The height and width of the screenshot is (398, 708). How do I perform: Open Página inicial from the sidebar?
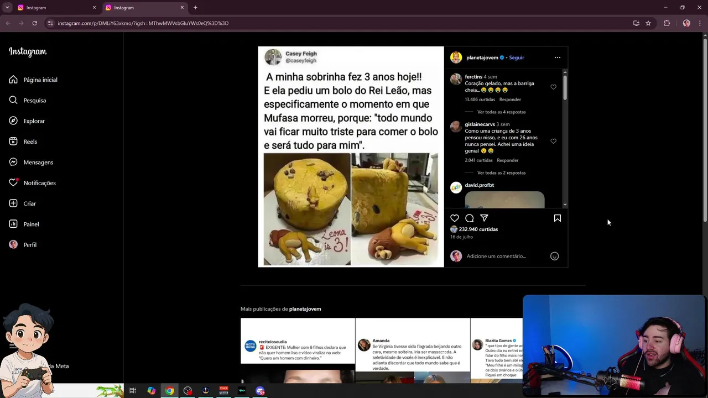click(33, 80)
